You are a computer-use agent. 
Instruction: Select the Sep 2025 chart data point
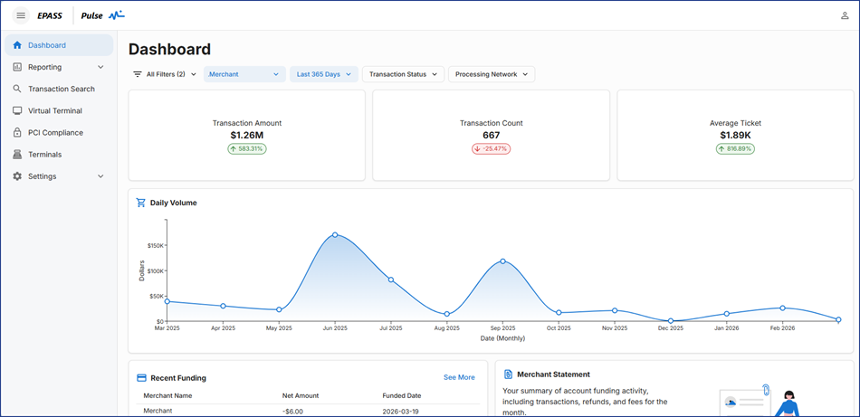502,261
